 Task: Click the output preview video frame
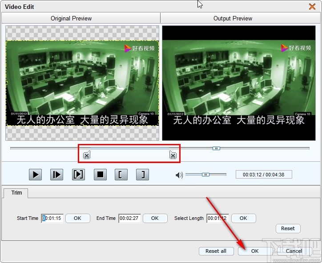tap(239, 83)
